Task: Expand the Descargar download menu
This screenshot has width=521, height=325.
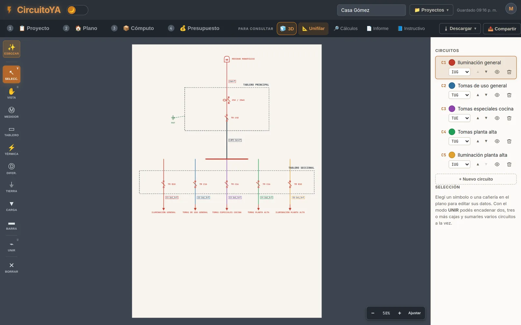Action: 460,29
